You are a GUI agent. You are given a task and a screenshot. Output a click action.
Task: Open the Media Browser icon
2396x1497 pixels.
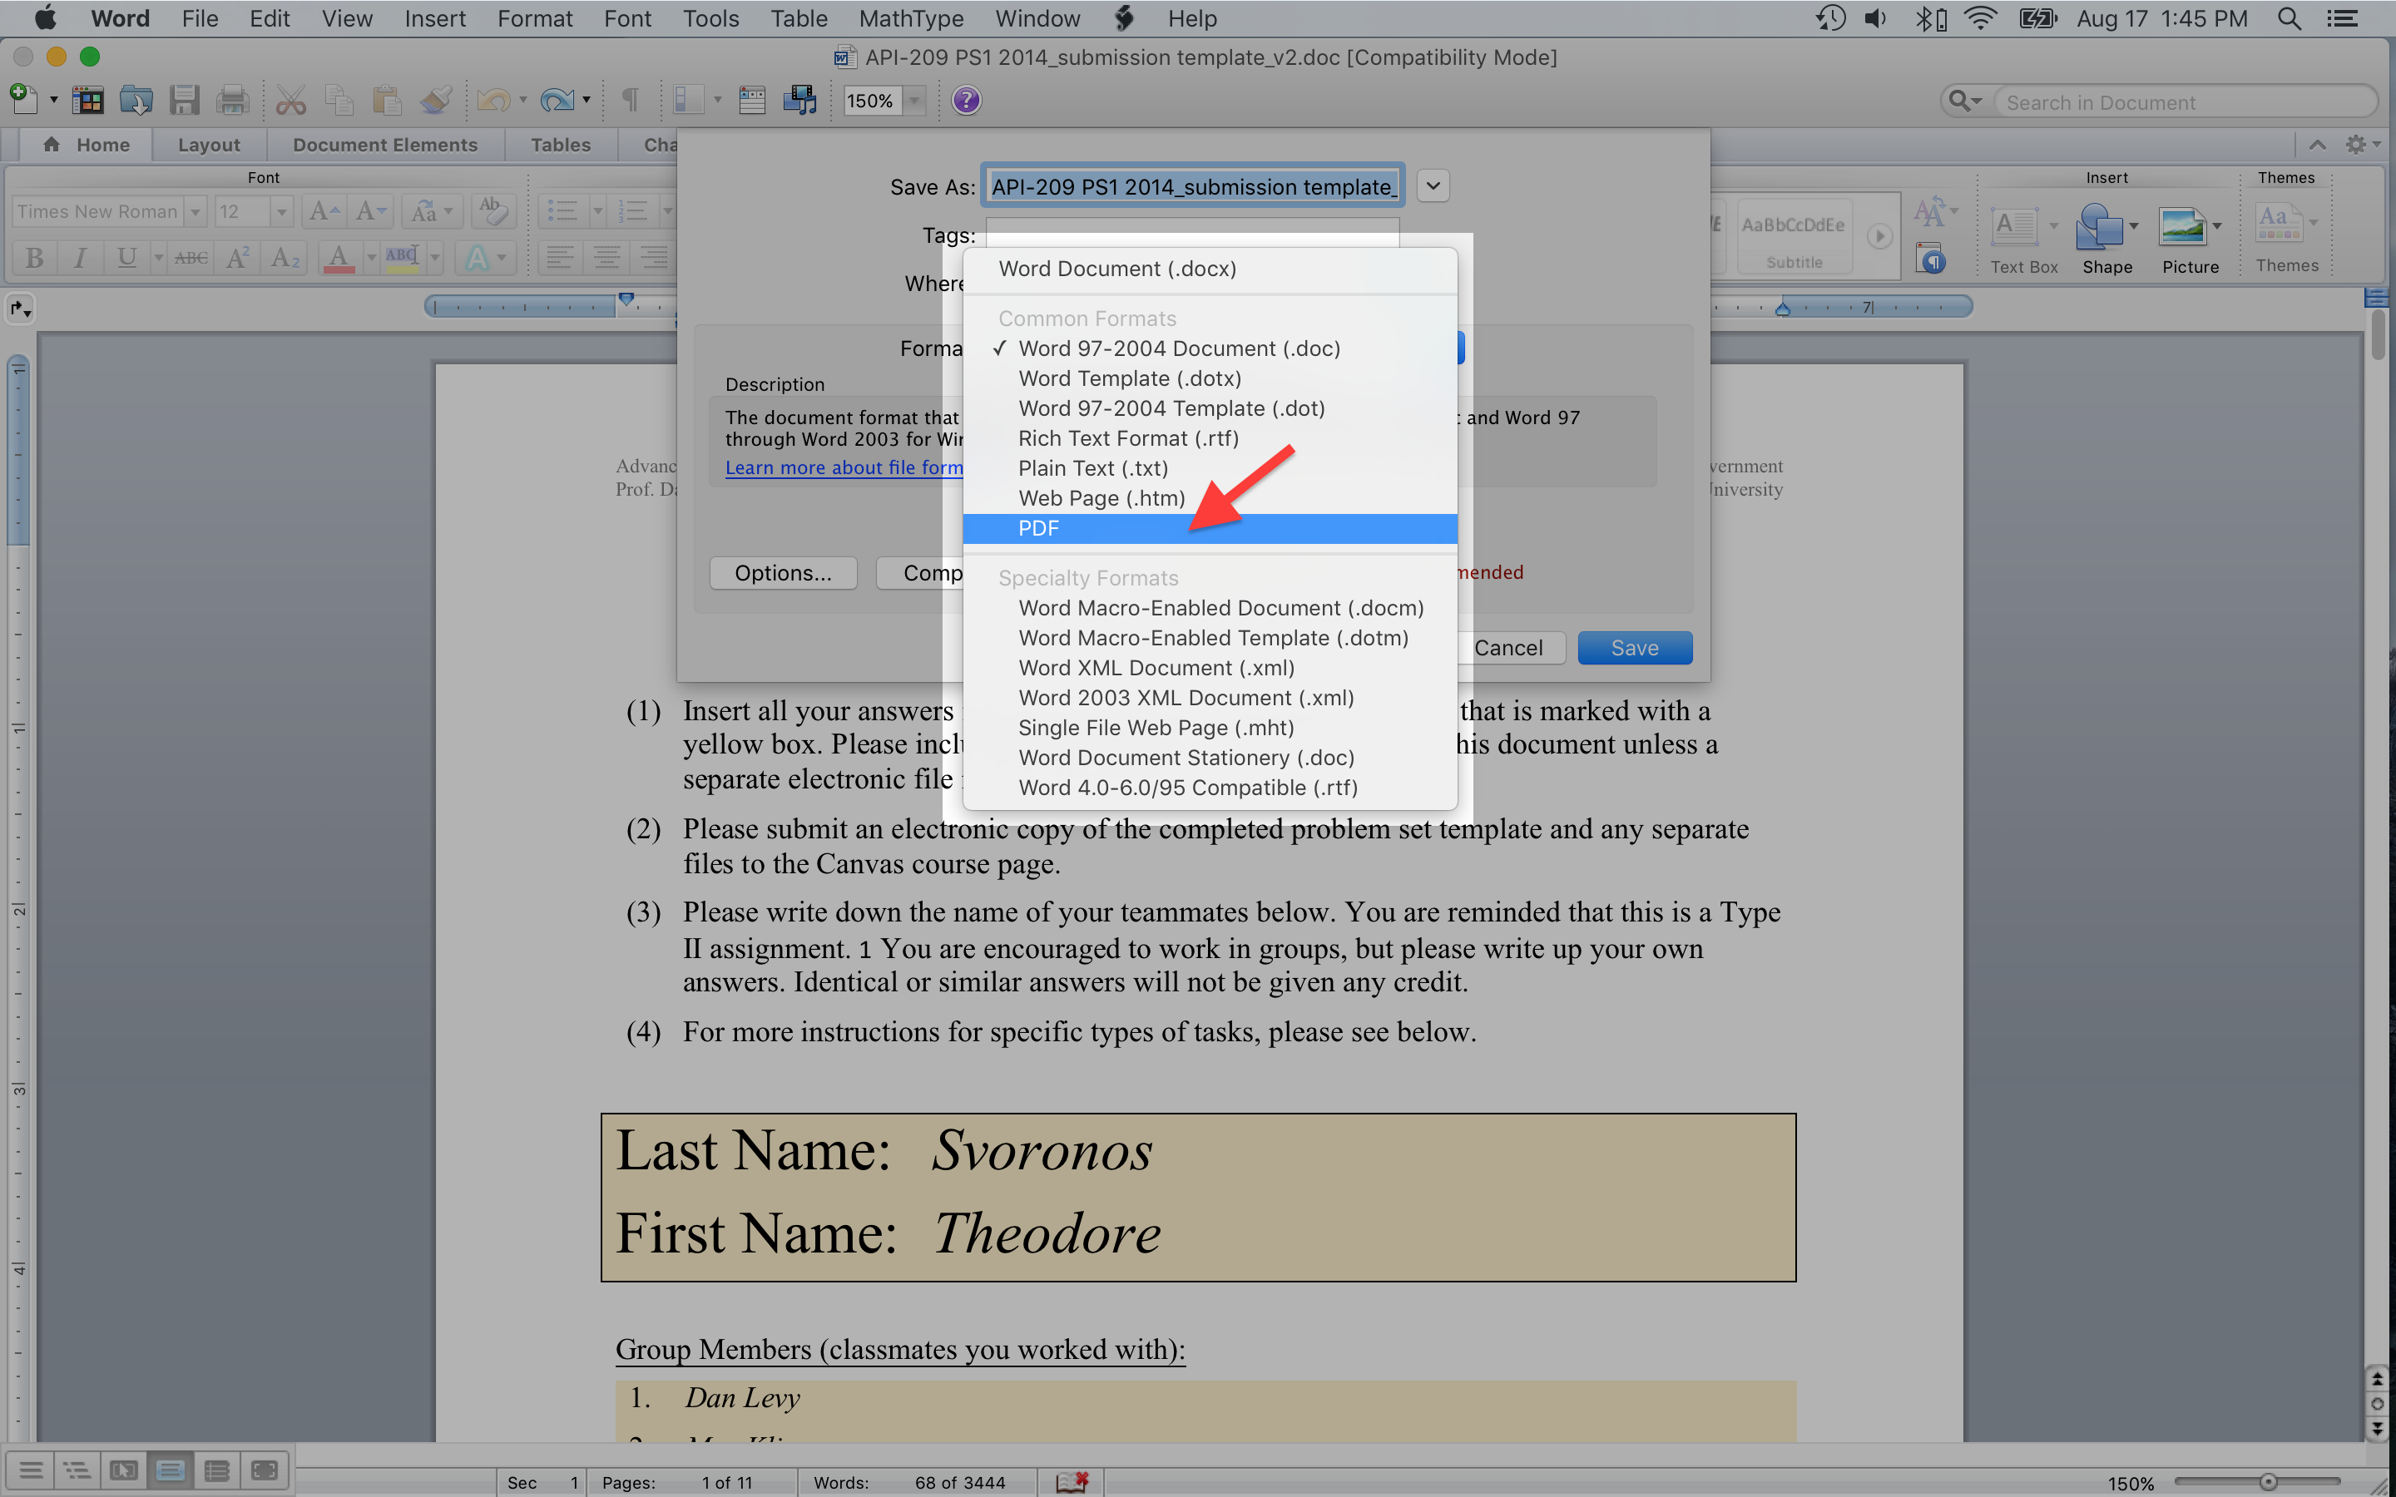(799, 100)
